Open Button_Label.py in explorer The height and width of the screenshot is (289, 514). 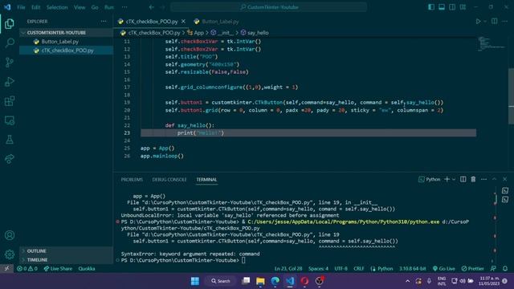(x=66, y=42)
